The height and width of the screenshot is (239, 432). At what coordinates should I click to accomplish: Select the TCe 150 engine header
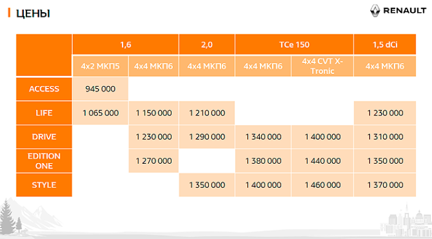[294, 45]
